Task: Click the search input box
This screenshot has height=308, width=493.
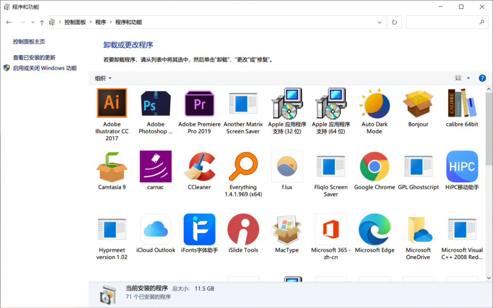Action: point(442,22)
